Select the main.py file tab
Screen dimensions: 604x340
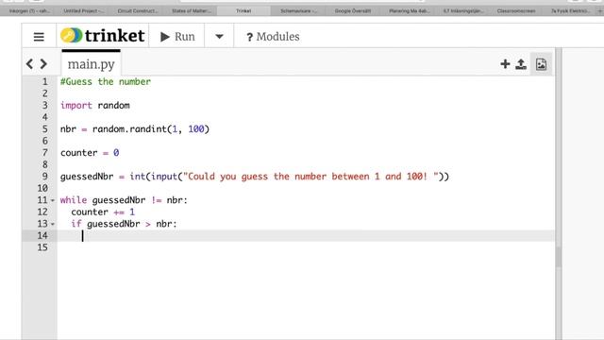click(92, 64)
